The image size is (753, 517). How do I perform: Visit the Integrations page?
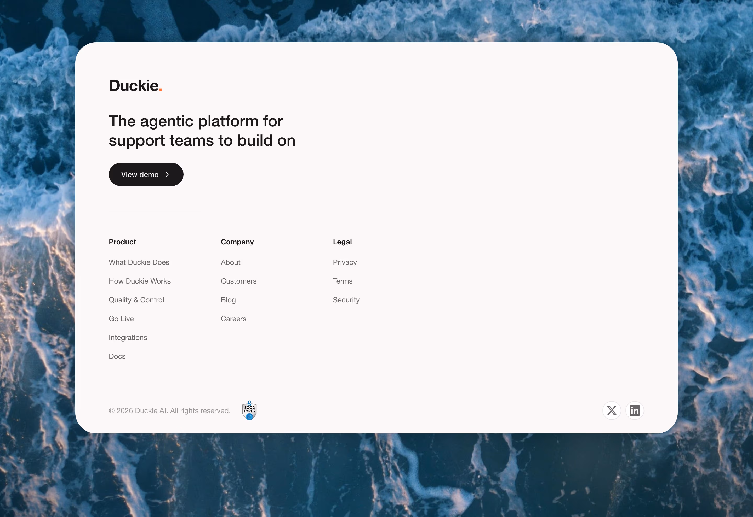(128, 338)
